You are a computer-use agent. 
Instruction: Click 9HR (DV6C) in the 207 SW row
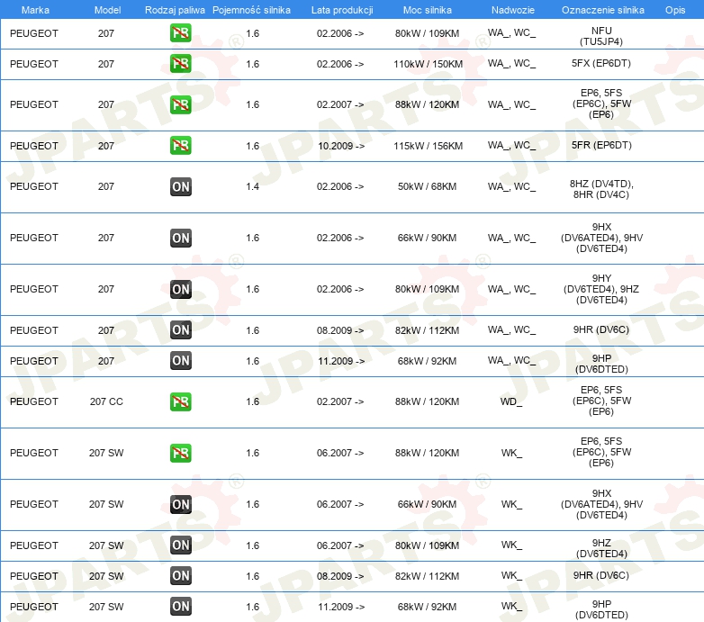[601, 575]
